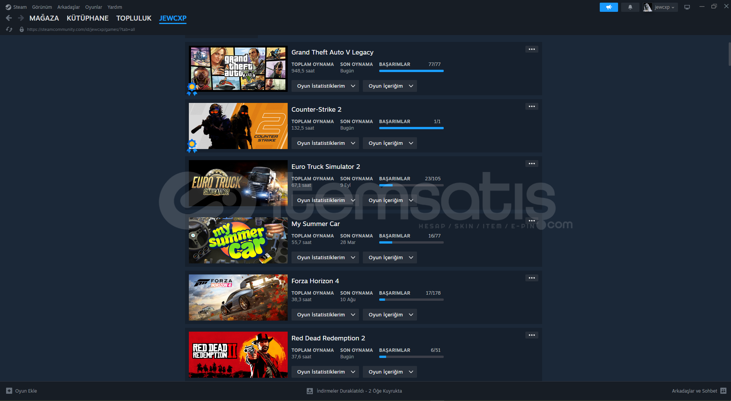
Task: Open the Forza Horizon 4 title link
Action: pos(315,281)
